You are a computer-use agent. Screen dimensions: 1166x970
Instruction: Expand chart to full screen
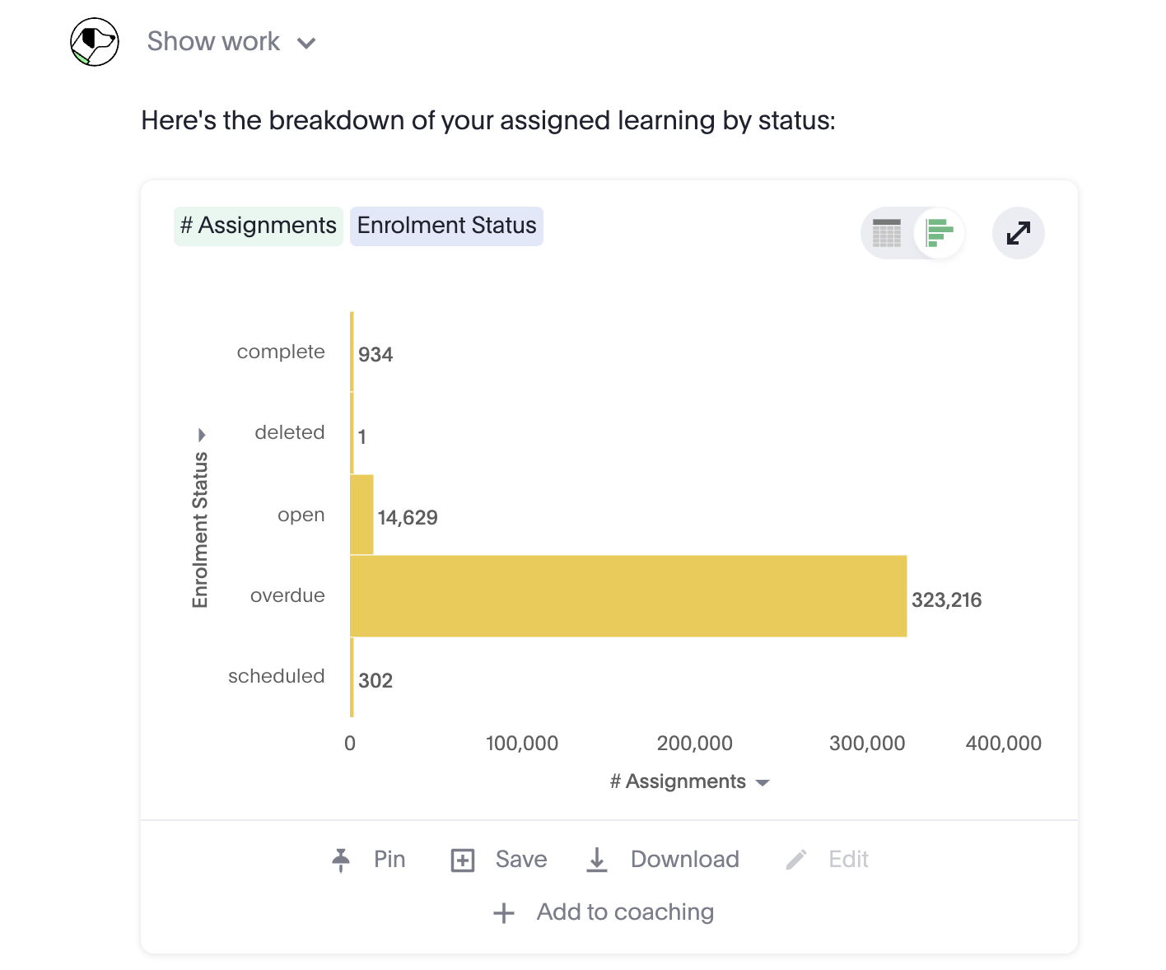1019,233
